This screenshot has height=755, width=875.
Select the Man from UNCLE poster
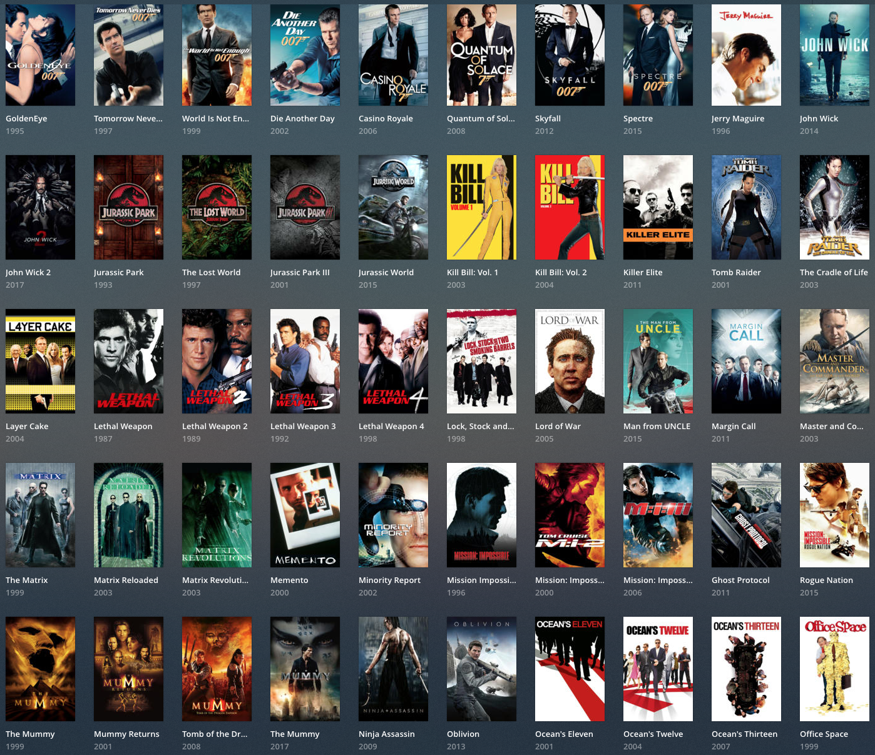coord(658,361)
